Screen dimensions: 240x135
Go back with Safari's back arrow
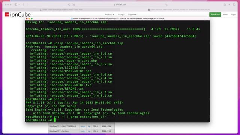23,4
